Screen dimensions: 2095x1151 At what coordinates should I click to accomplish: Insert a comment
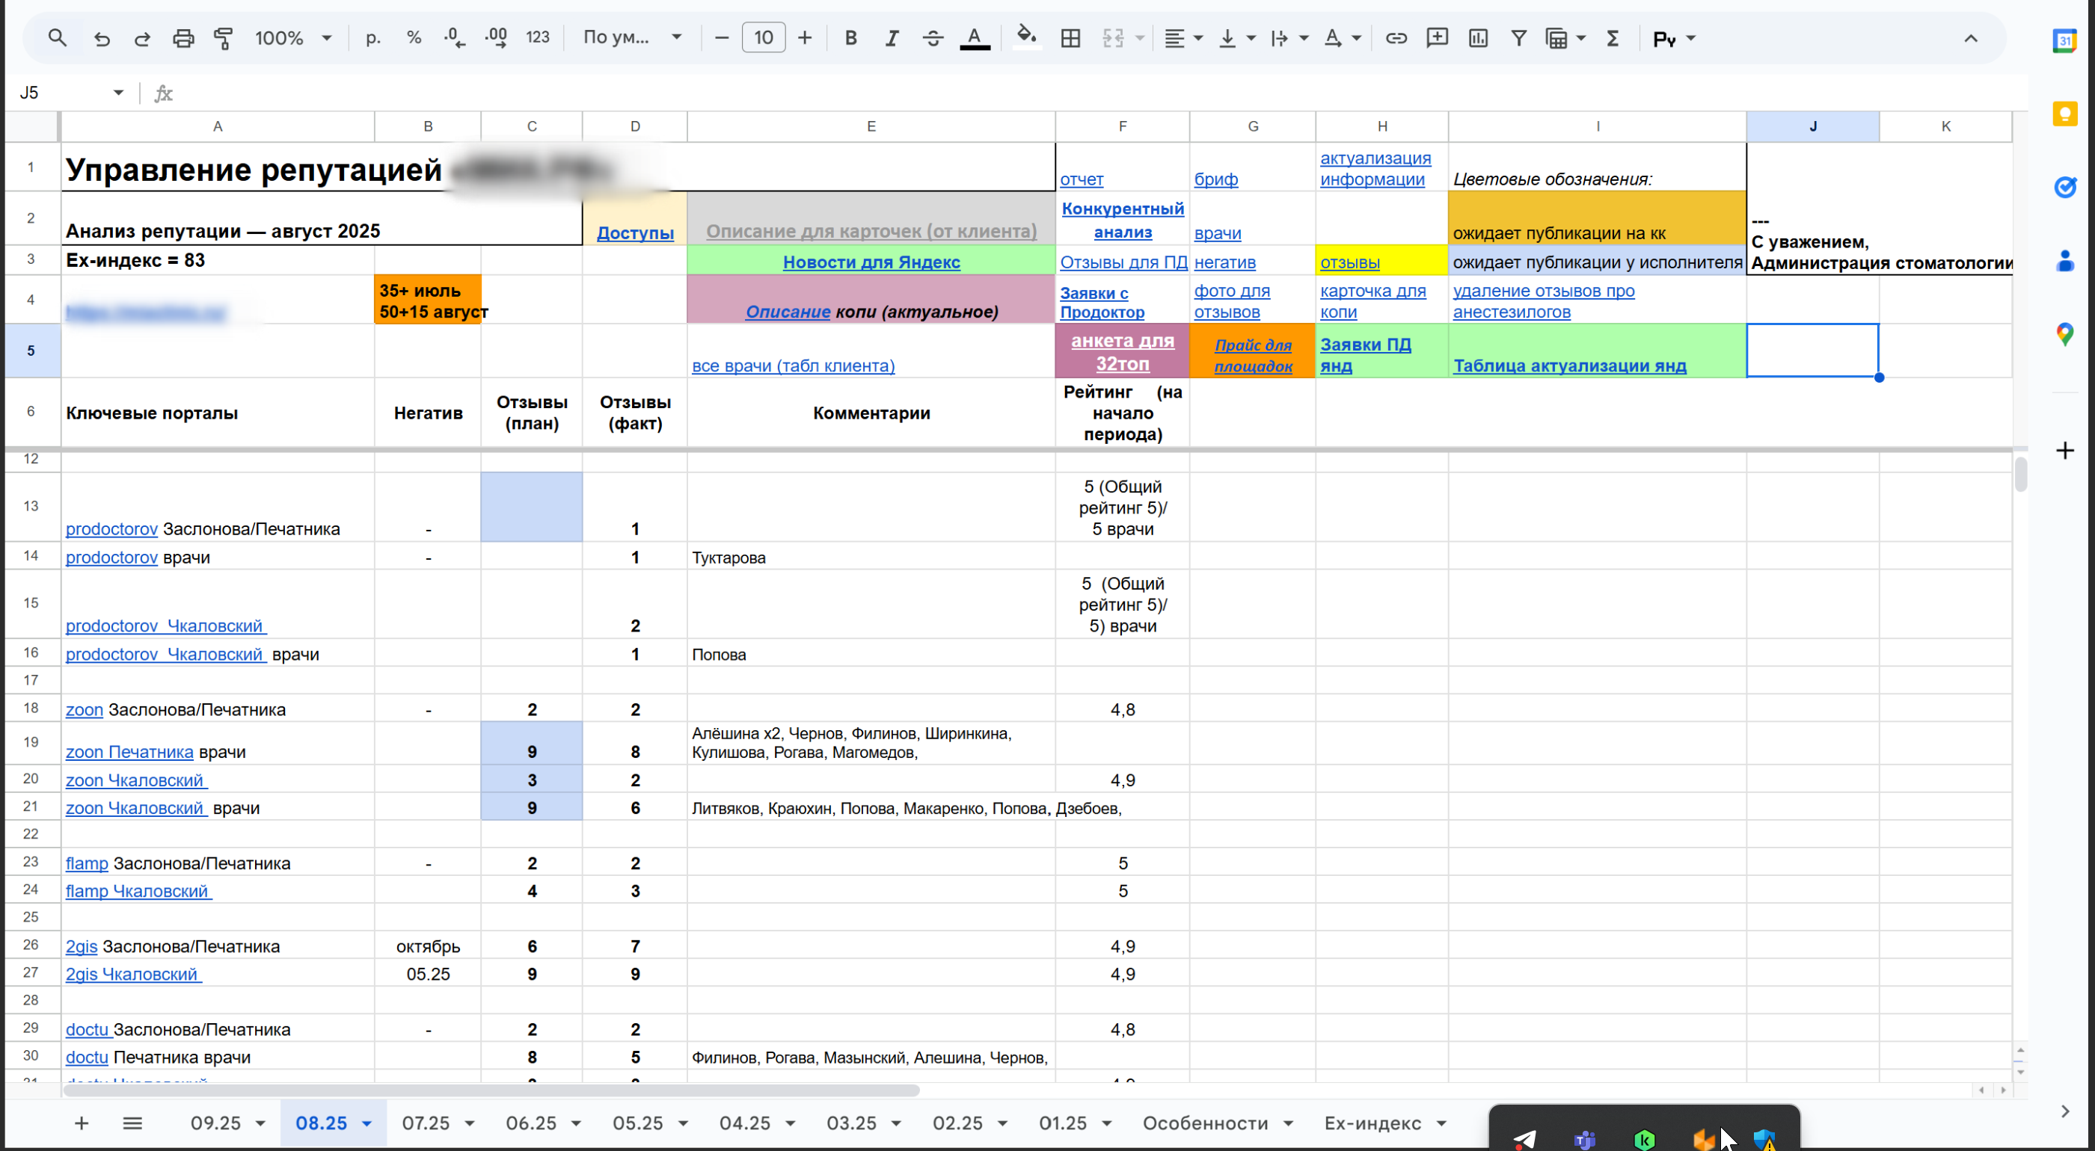click(1437, 37)
